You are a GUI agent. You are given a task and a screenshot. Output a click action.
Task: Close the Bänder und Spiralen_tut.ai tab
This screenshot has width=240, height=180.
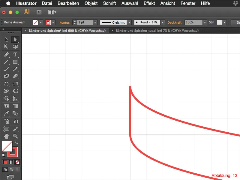tap(112, 31)
